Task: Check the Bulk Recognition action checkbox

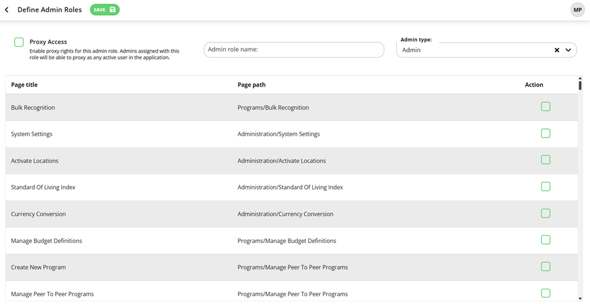Action: (546, 107)
